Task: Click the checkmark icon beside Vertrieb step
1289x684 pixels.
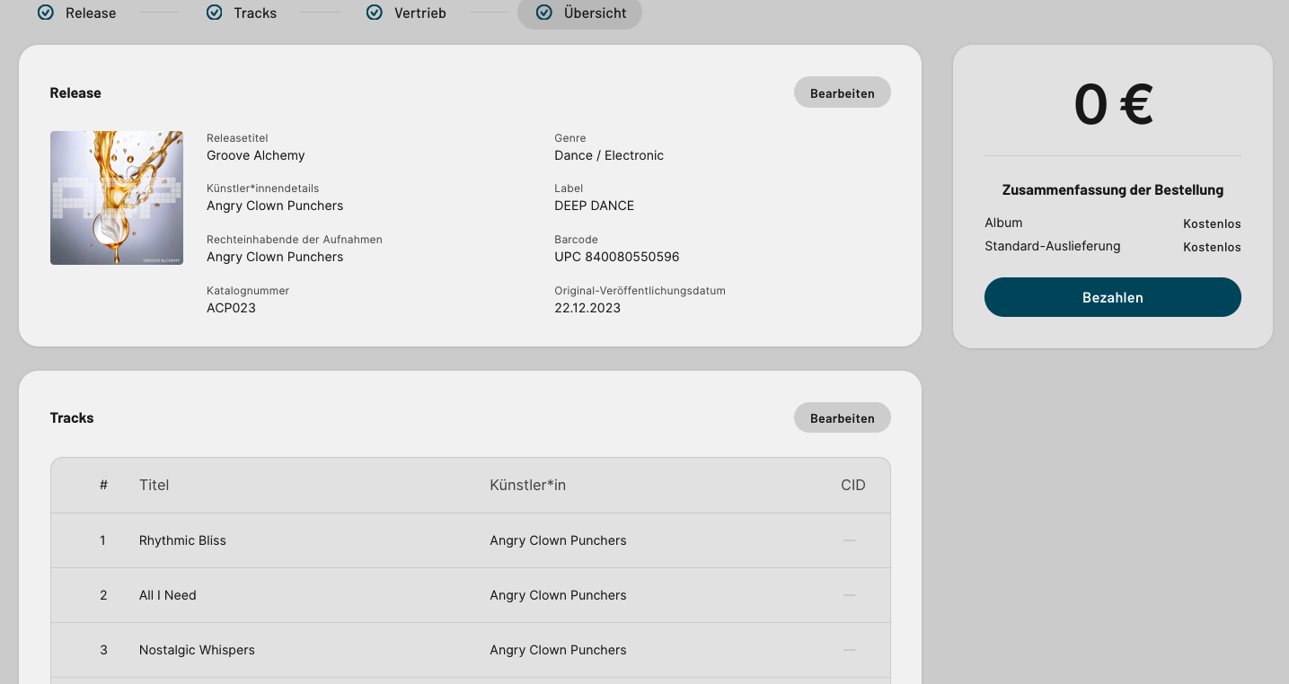Action: pos(375,13)
